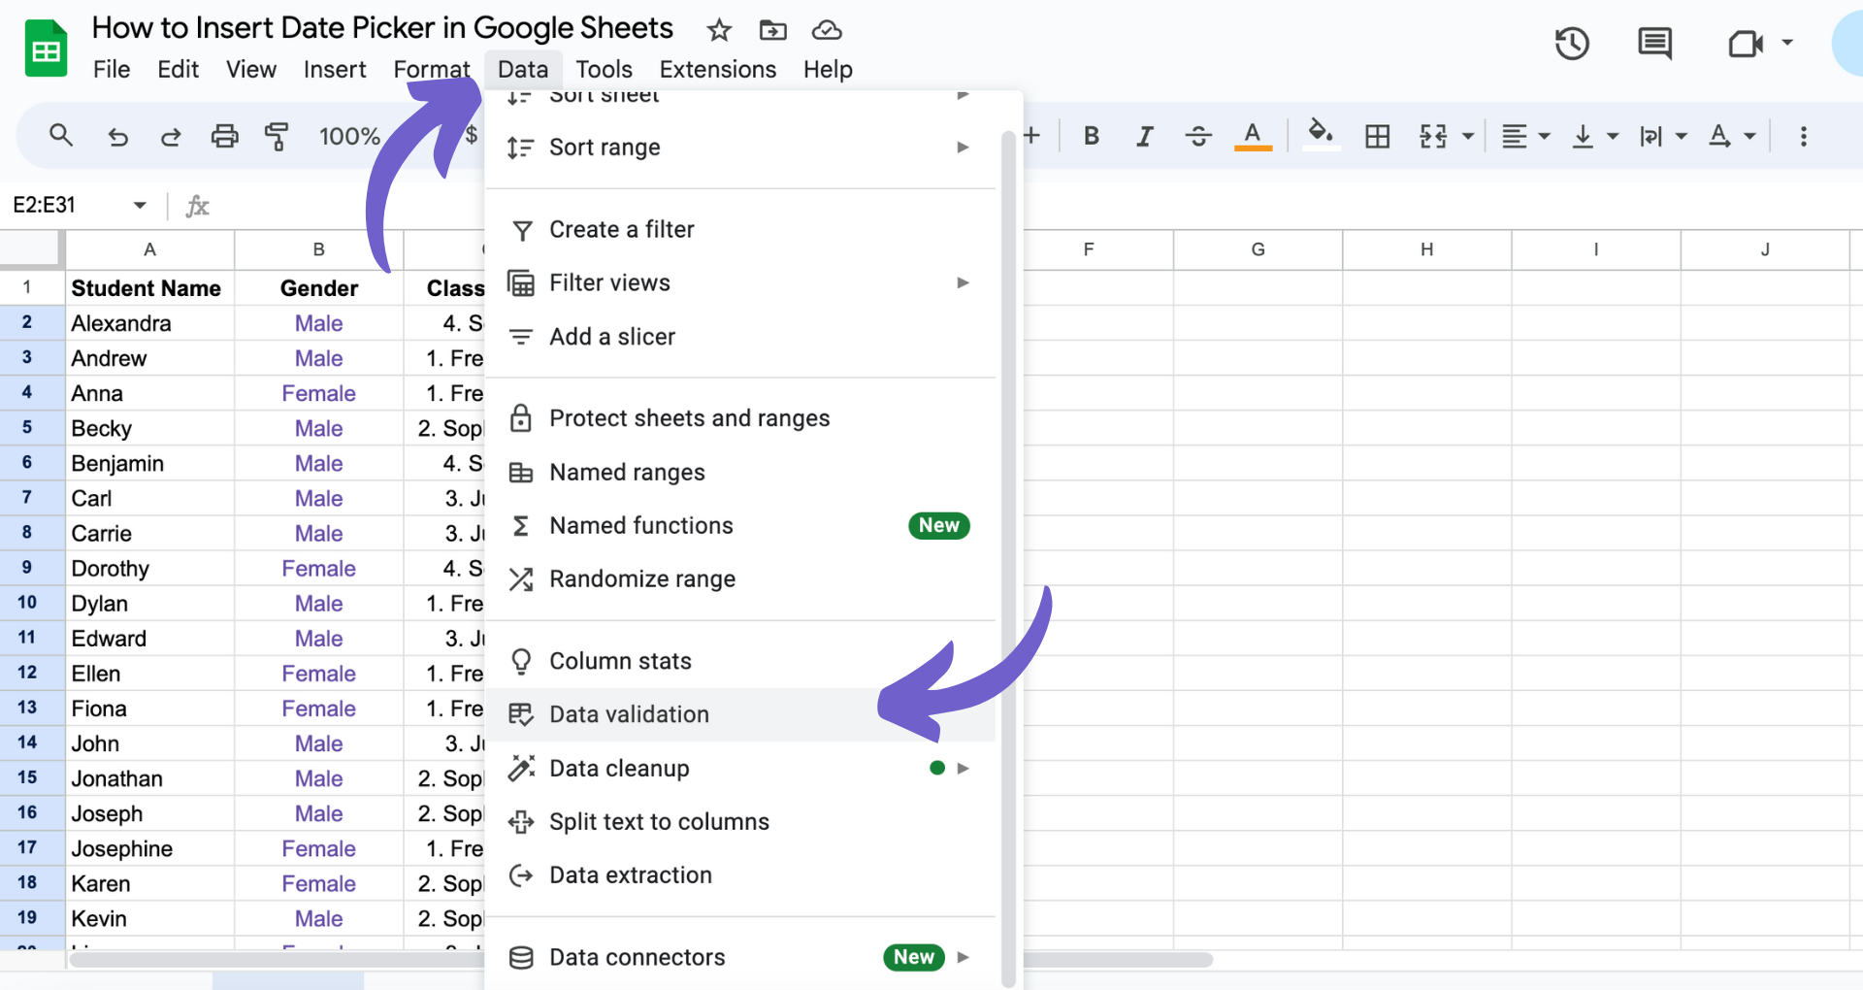The image size is (1863, 990).
Task: Select Data validation from the menu
Action: tap(629, 714)
